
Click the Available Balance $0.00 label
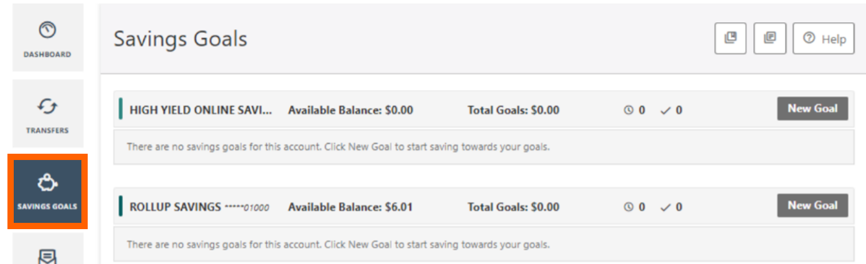tap(350, 110)
